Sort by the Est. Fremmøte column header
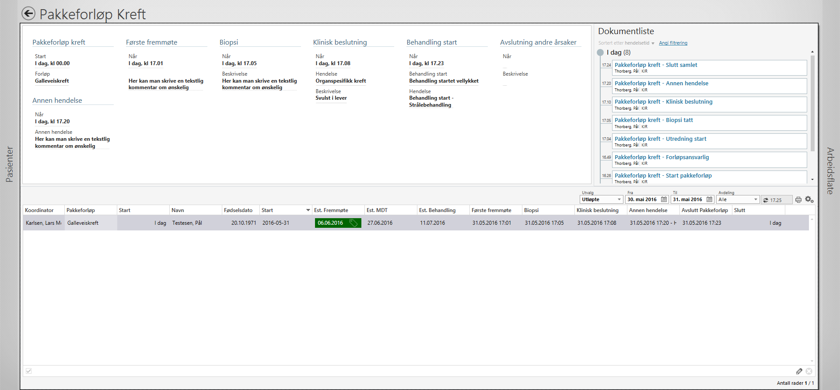840x390 pixels. 338,210
